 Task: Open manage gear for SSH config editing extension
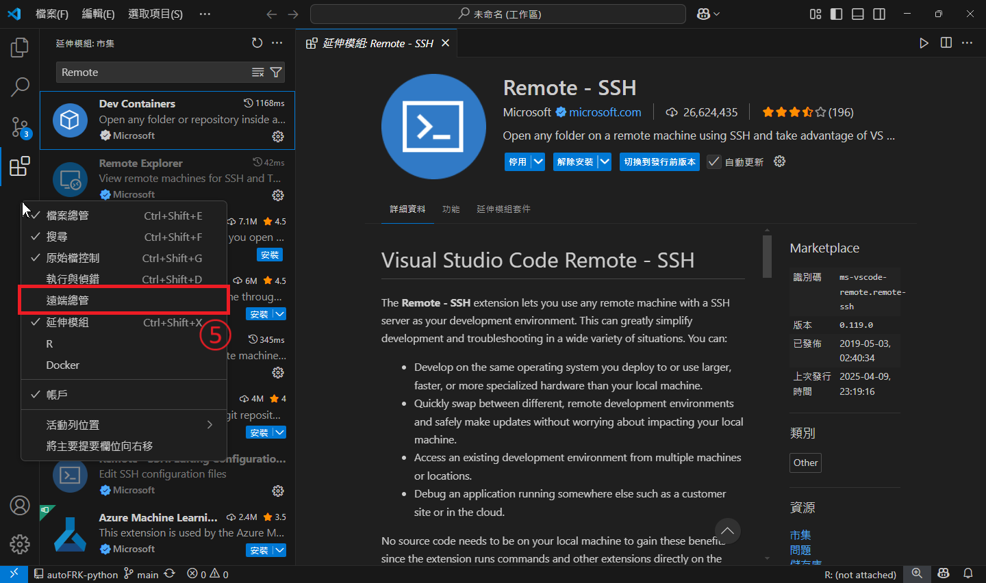point(278,491)
